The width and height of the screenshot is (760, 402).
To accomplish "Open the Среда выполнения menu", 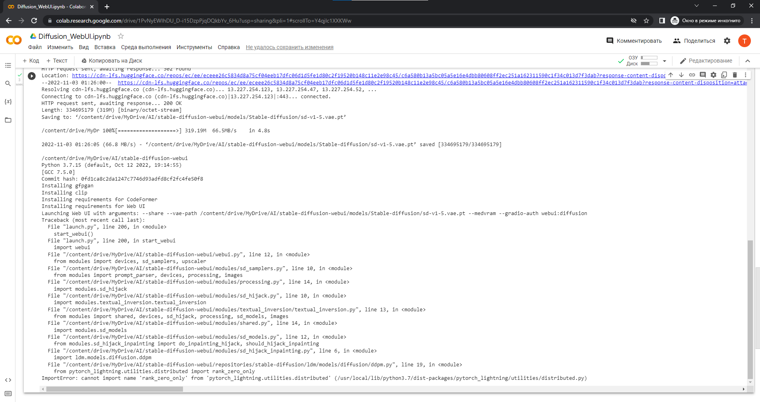I will (x=146, y=47).
